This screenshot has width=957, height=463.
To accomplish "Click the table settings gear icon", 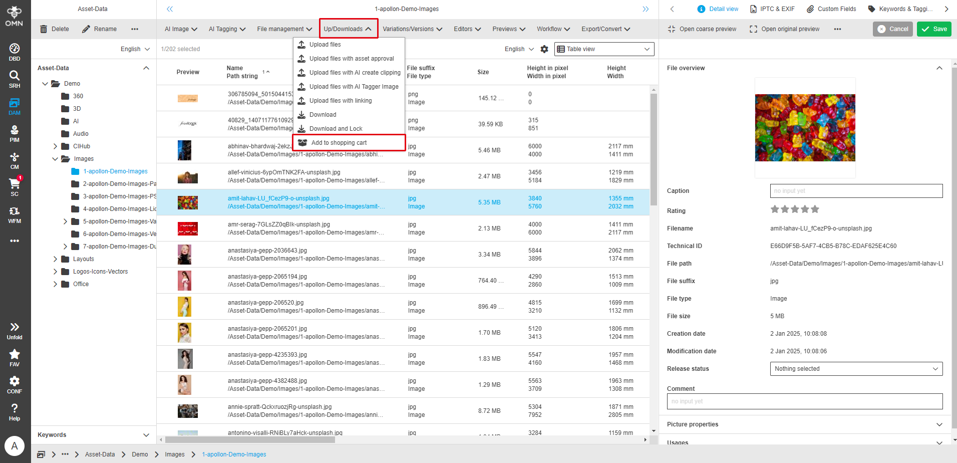I will tap(544, 49).
